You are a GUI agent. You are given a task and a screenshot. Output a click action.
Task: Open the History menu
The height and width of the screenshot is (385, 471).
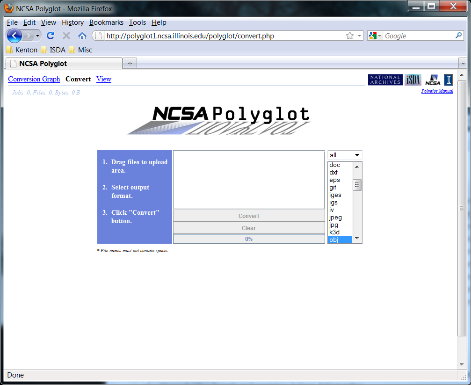pos(72,22)
